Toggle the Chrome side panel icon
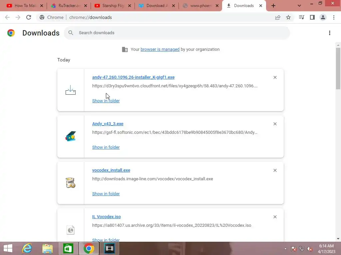Image resolution: width=341 pixels, height=255 pixels. [x=312, y=17]
